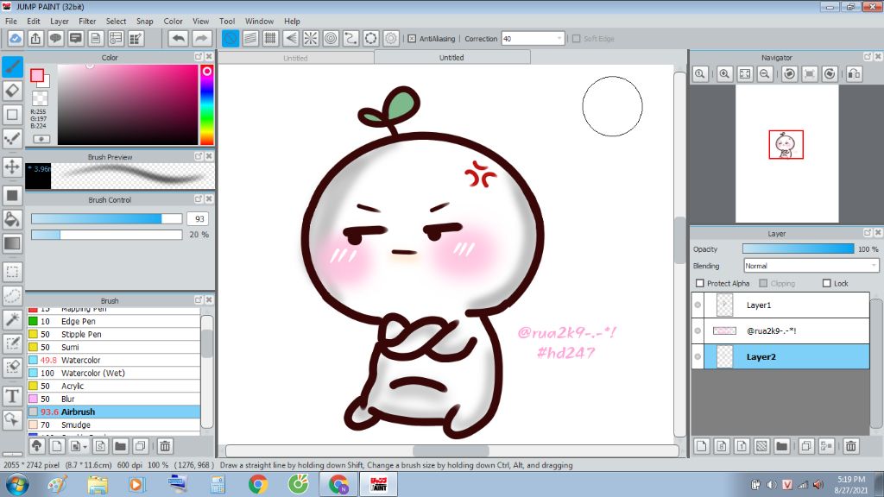Click the canvas horizontal scrollbar
884x497 pixels.
pyautogui.click(x=451, y=450)
